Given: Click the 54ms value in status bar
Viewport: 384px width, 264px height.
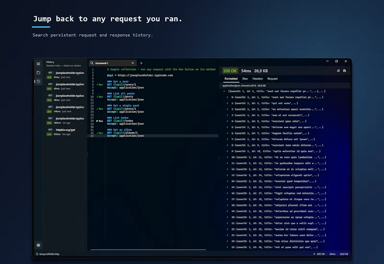Looking at the screenshot, I should 332,254.
